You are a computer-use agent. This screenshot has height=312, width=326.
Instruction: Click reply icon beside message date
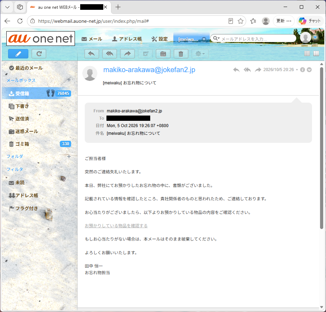(236, 70)
